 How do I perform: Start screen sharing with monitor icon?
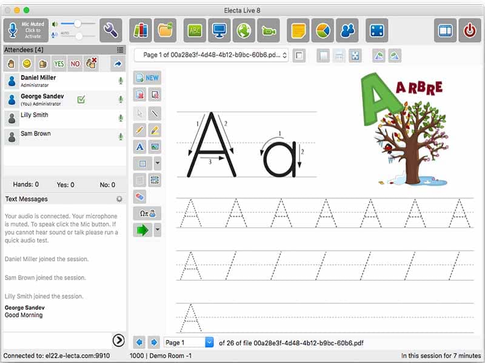pos(219,30)
